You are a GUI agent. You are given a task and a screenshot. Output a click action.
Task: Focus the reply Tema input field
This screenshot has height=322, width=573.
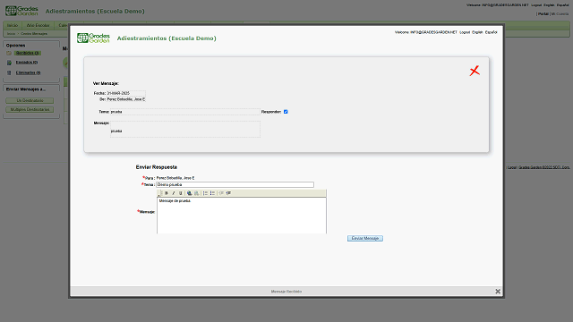(x=235, y=185)
